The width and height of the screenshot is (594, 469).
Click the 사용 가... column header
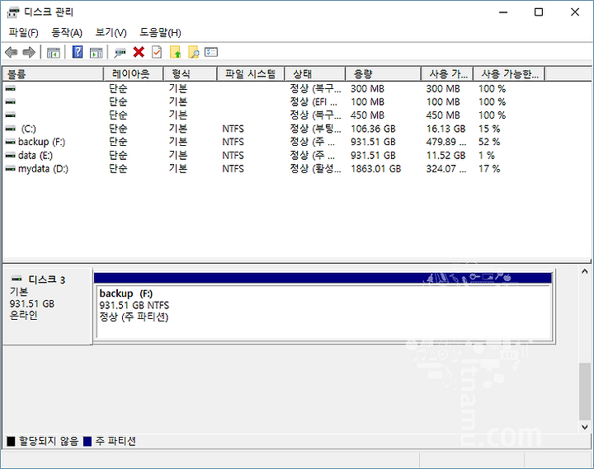click(447, 74)
